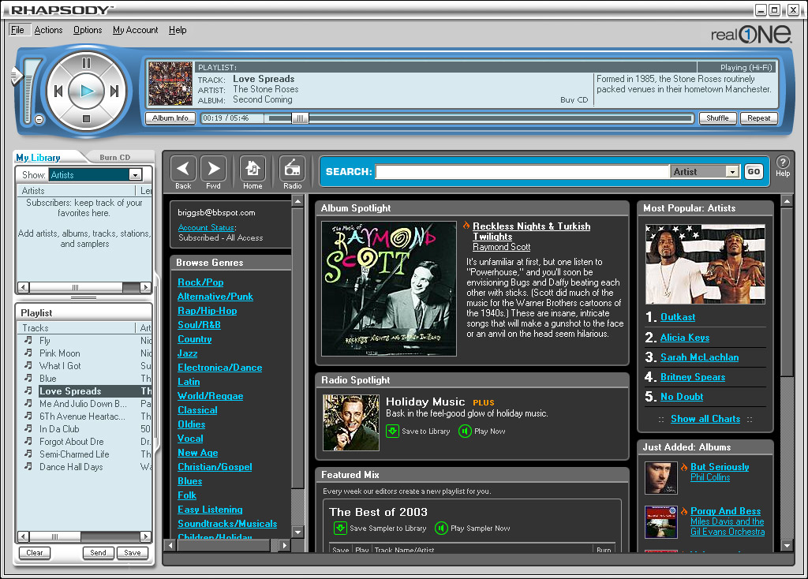Click Play Sampler Now speaker icon
The height and width of the screenshot is (579, 808).
tap(441, 528)
